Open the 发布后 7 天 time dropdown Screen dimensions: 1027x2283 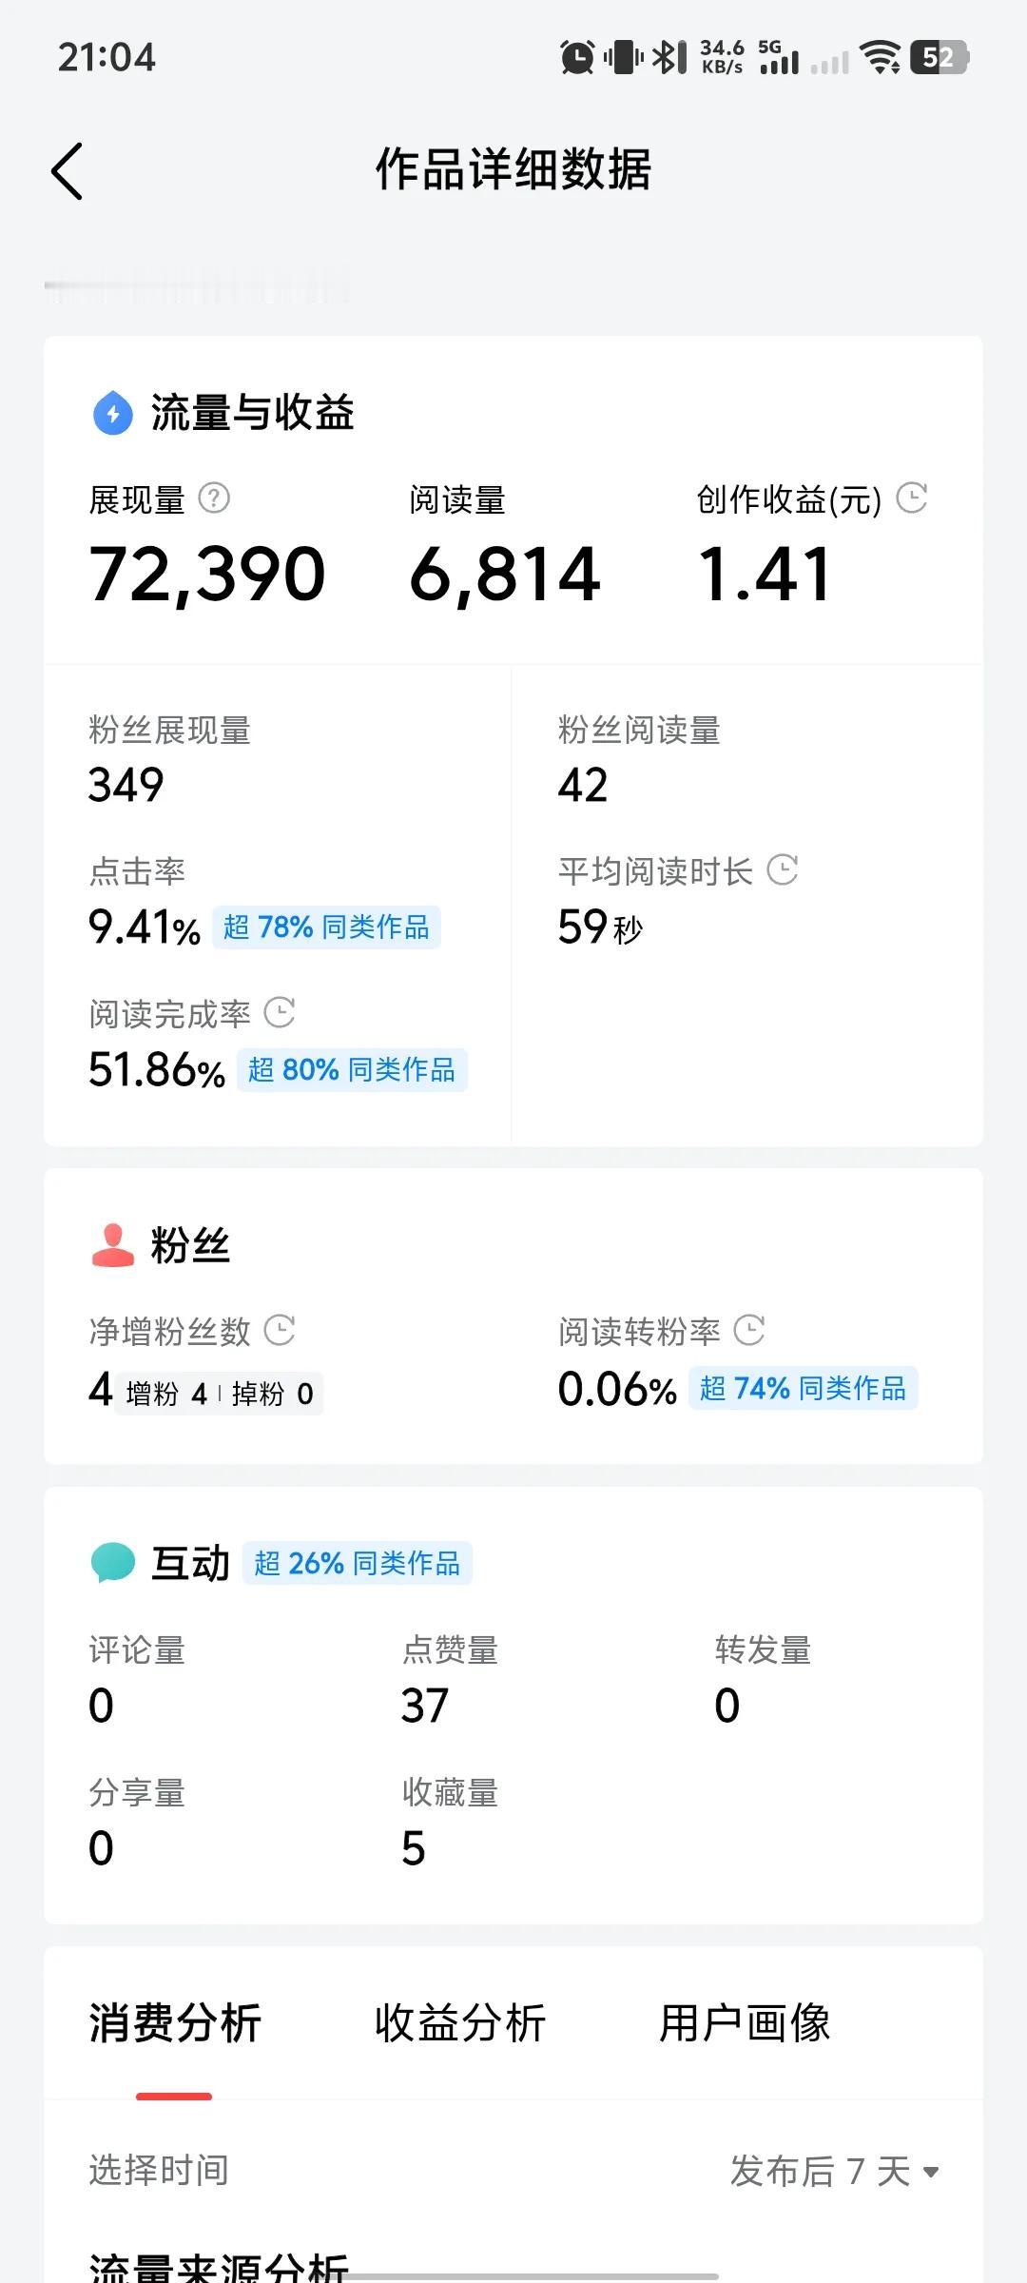click(835, 2171)
